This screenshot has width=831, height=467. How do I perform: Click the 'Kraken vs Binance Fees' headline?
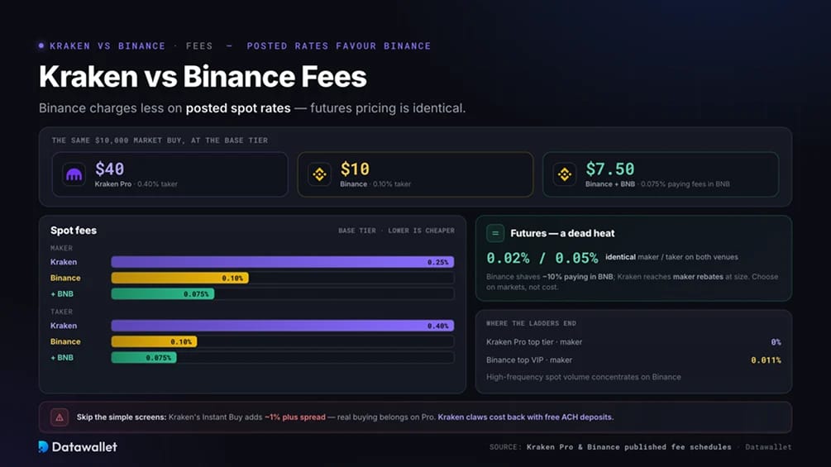pos(203,76)
